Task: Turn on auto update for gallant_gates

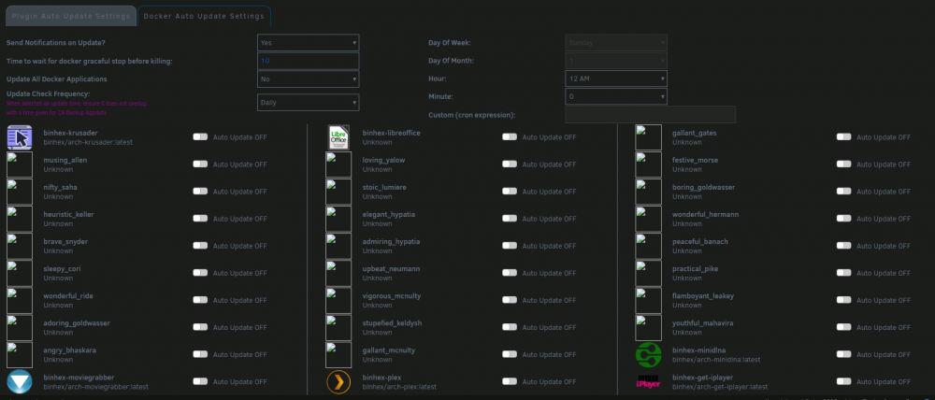Action: click(843, 137)
